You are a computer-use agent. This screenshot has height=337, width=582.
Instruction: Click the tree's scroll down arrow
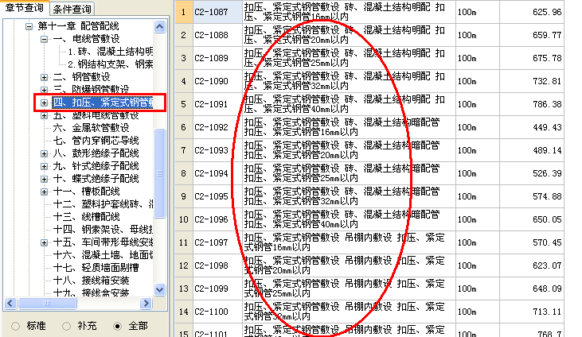pos(159,289)
